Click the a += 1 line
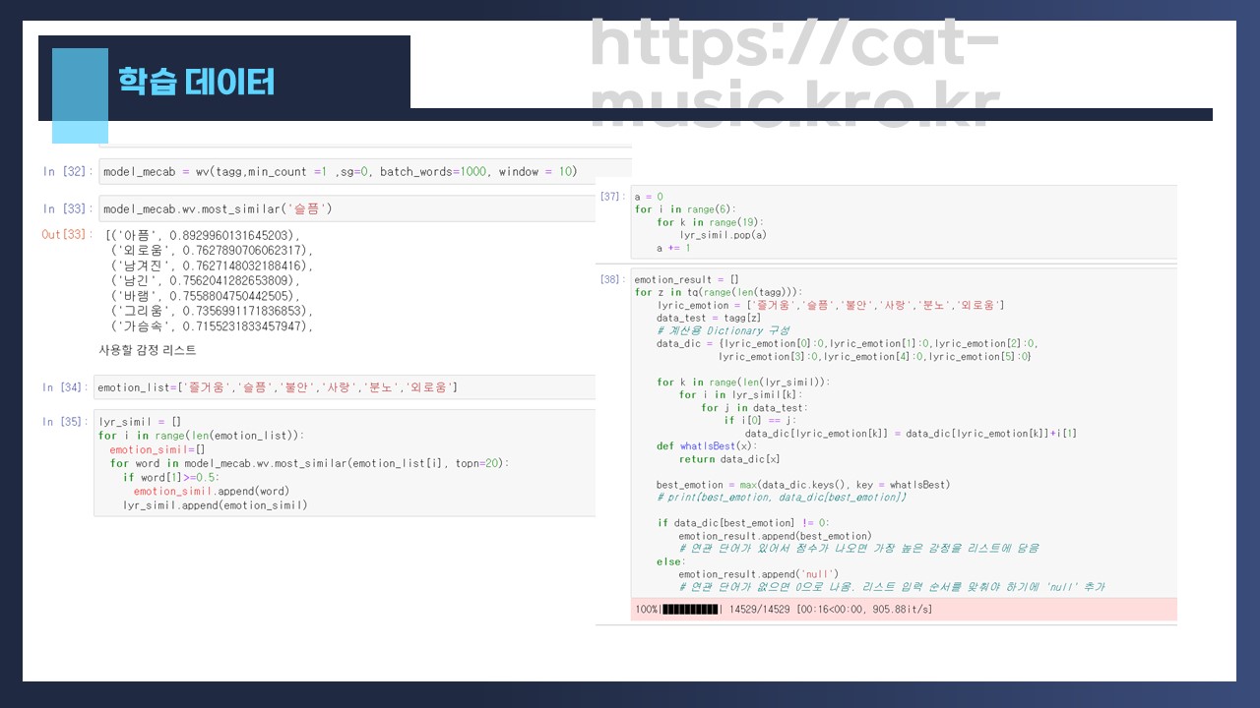The height and width of the screenshot is (708, 1260). (x=673, y=248)
